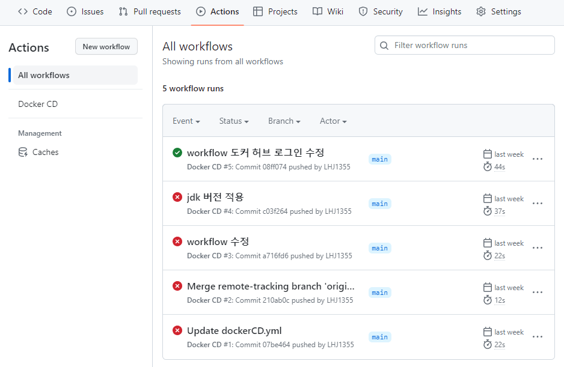Click calendar icon on run #1 row
Screen dimensions: 564x367
(x=488, y=332)
